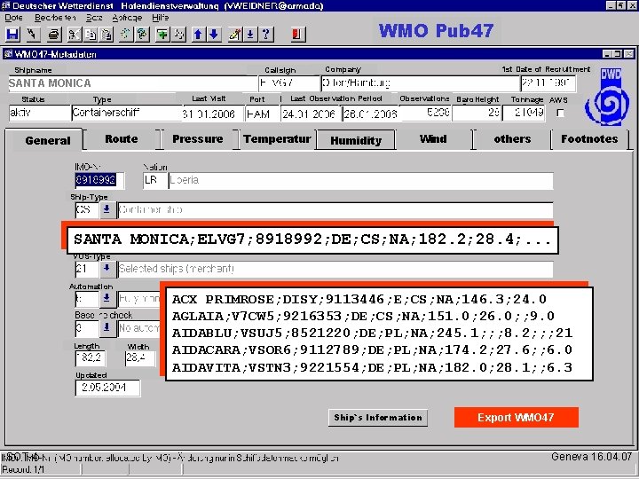
Task: Click the Baro Height field
Action: (x=477, y=113)
